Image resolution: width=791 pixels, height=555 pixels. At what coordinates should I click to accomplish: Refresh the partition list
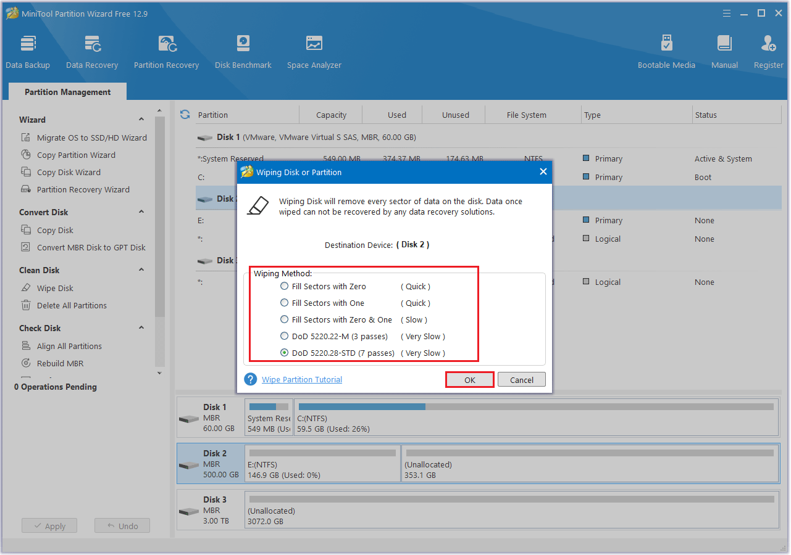[x=185, y=114]
